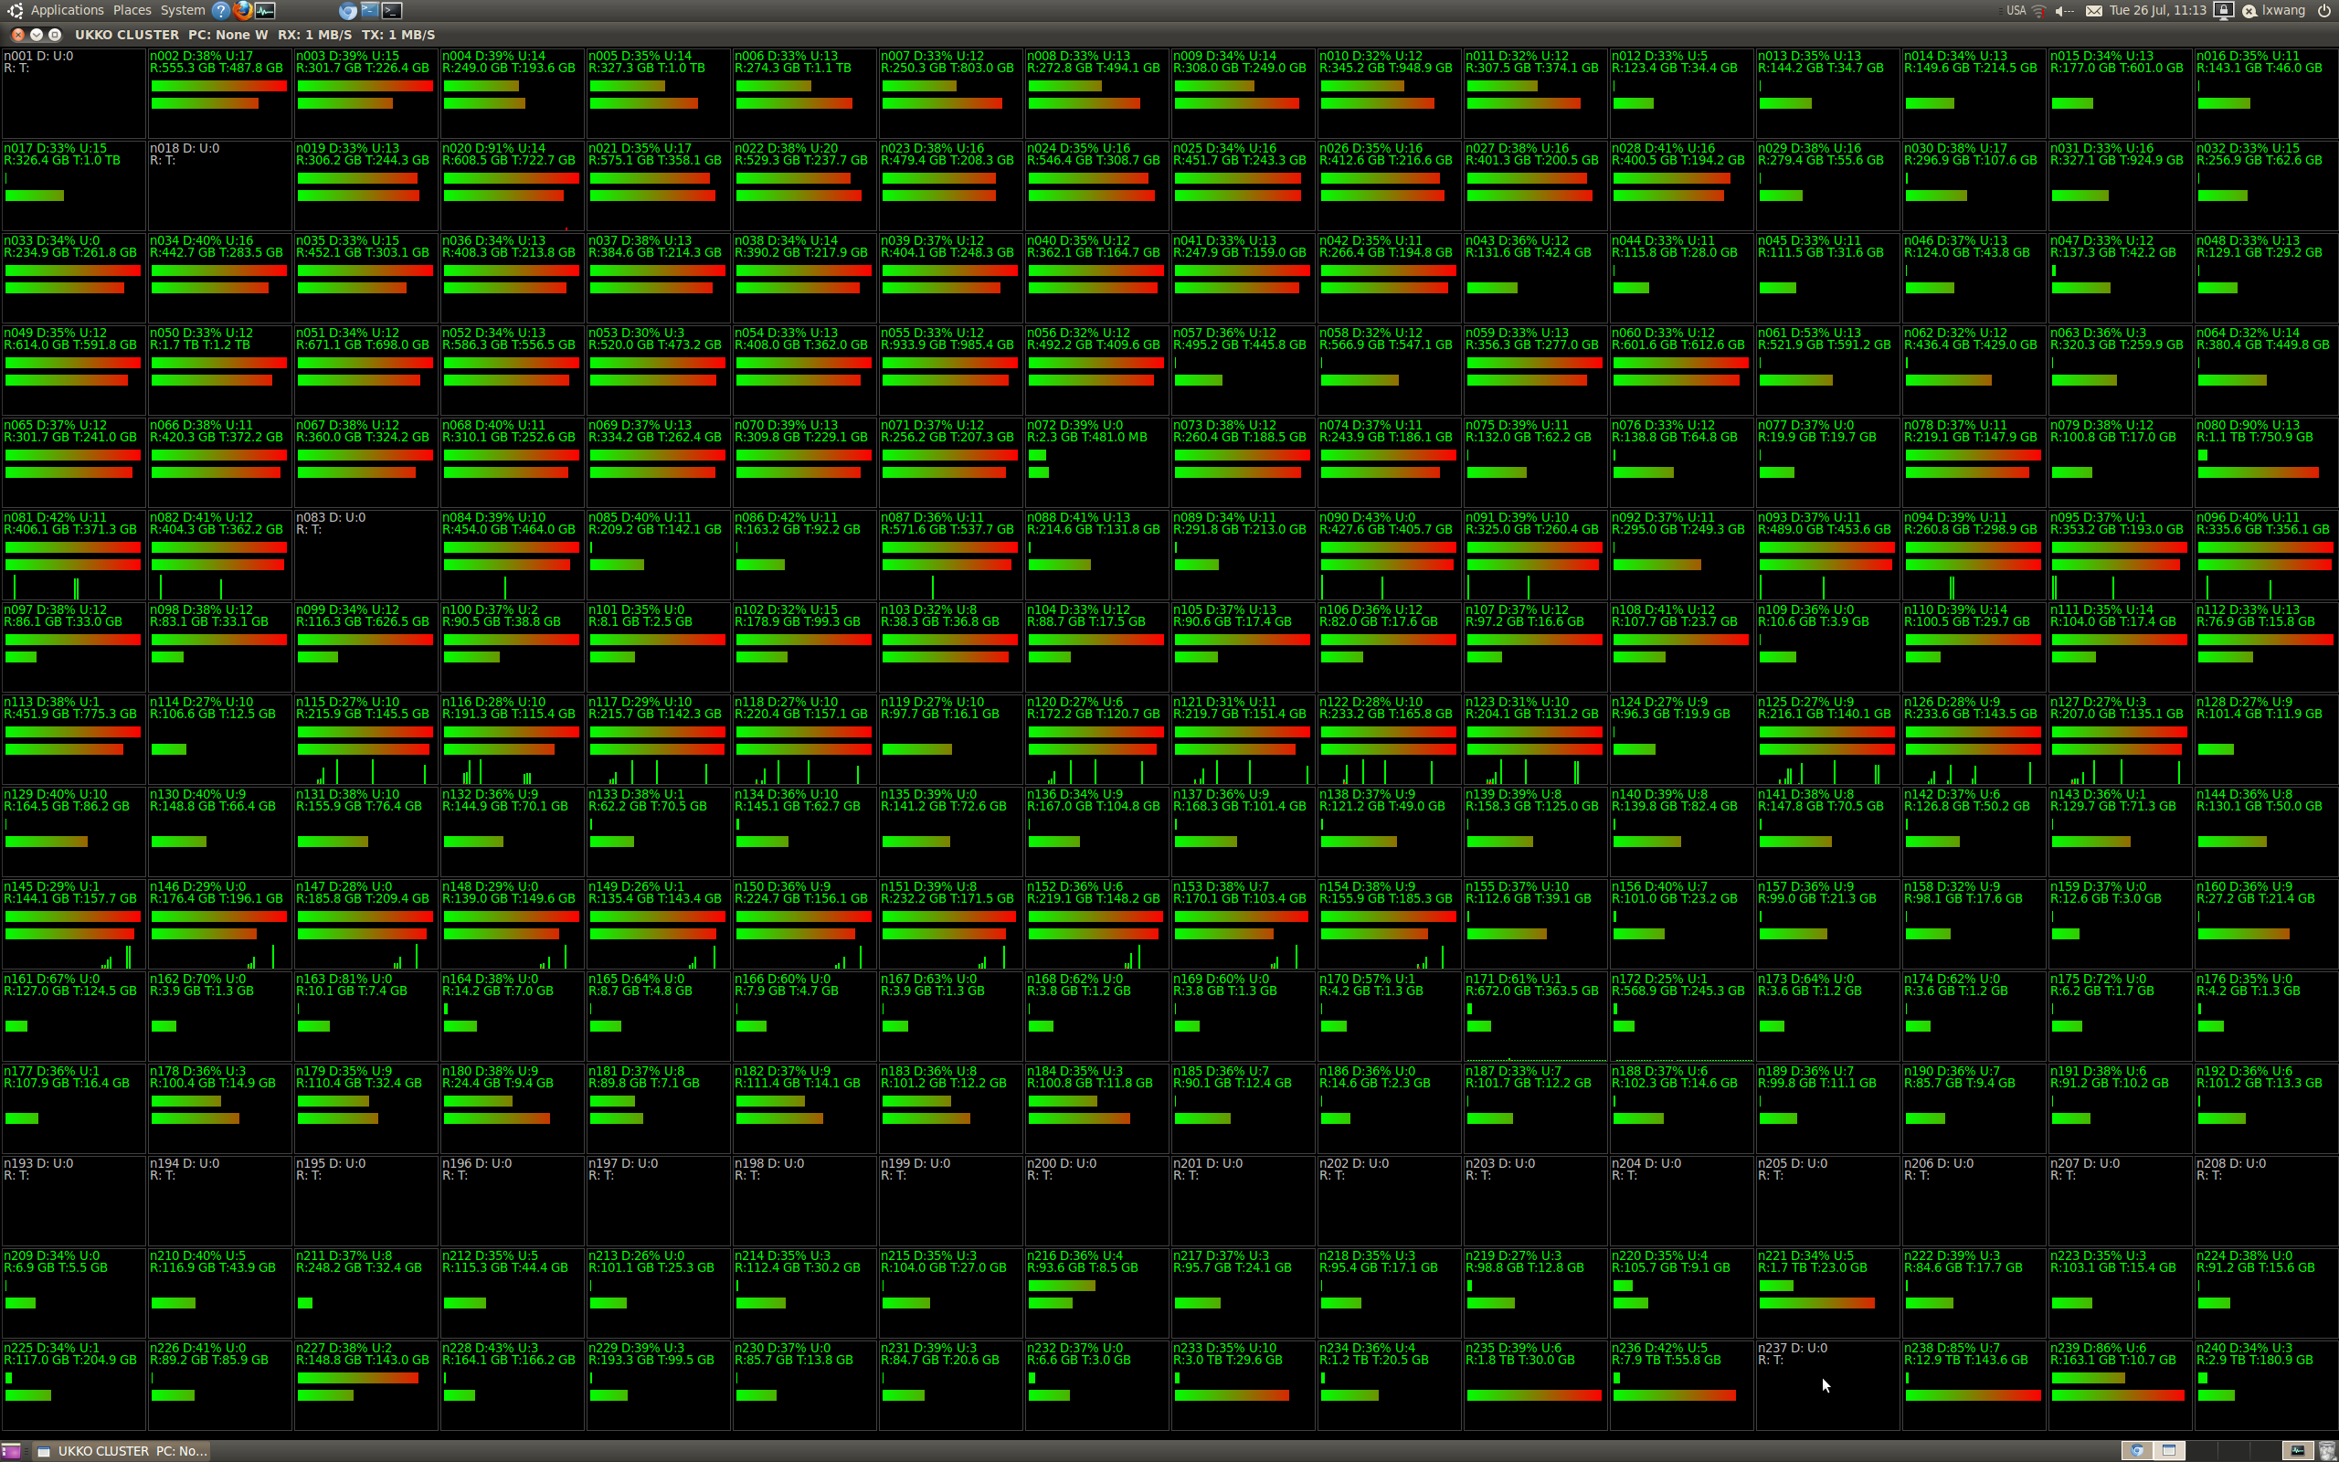Open the USA keyboard layout indicator

pos(2016,11)
